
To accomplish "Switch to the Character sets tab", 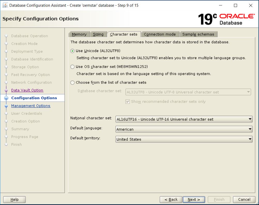I will tap(124, 34).
